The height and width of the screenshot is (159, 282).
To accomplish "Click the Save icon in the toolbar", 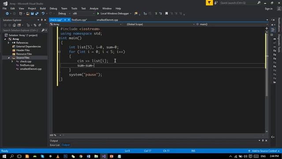I will coord(32,14).
